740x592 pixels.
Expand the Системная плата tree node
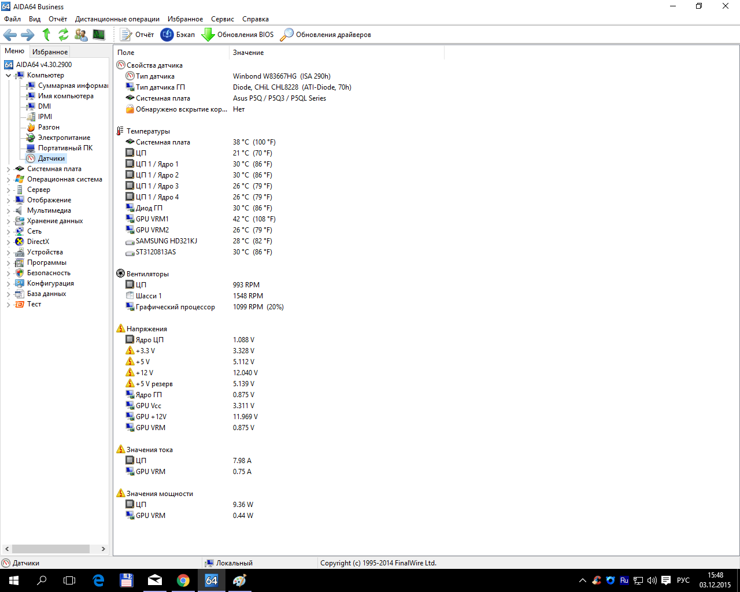click(x=8, y=169)
